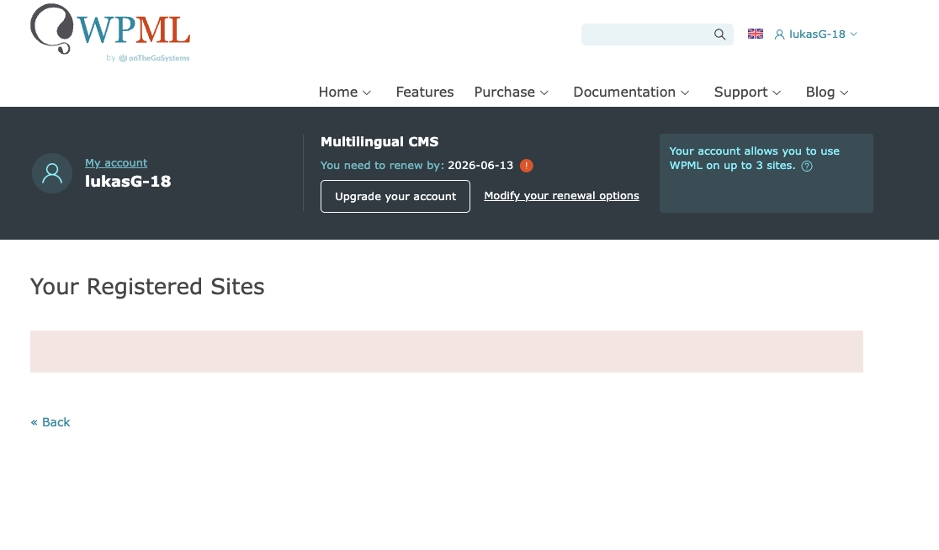939x550 pixels.
Task: Click the sites limit help question icon
Action: (807, 167)
